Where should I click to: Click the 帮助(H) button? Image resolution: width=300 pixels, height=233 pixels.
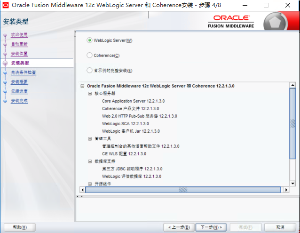click(x=20, y=227)
